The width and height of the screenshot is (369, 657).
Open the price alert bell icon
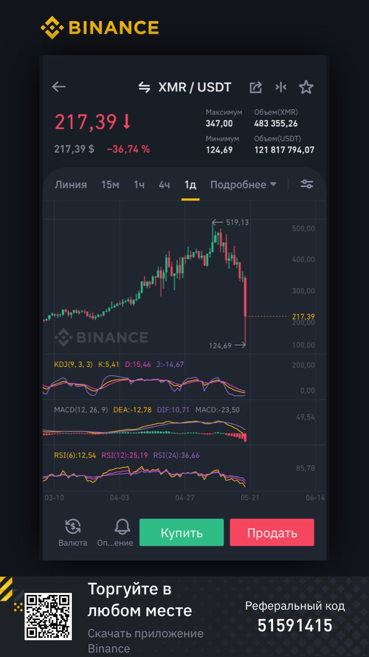122,527
